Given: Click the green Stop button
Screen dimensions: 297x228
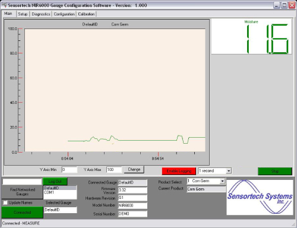Looking at the screenshot, I should coord(275,171).
